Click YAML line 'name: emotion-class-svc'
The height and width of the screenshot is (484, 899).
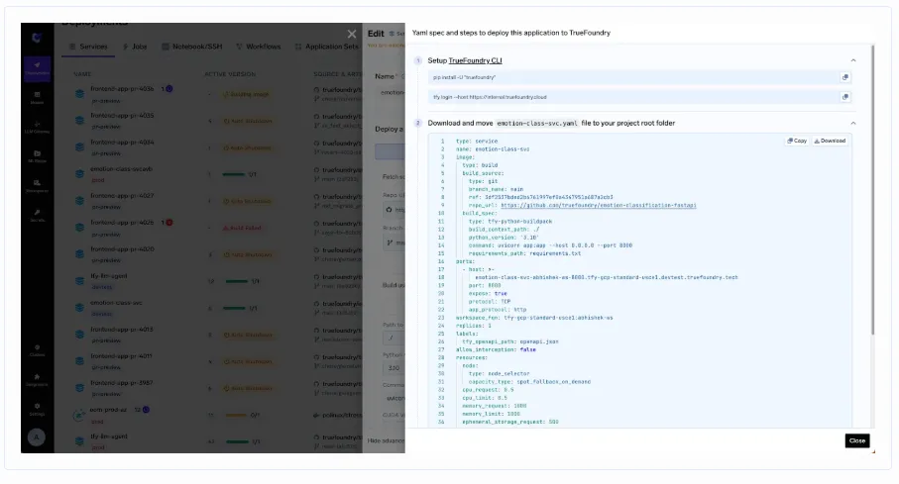coord(493,148)
